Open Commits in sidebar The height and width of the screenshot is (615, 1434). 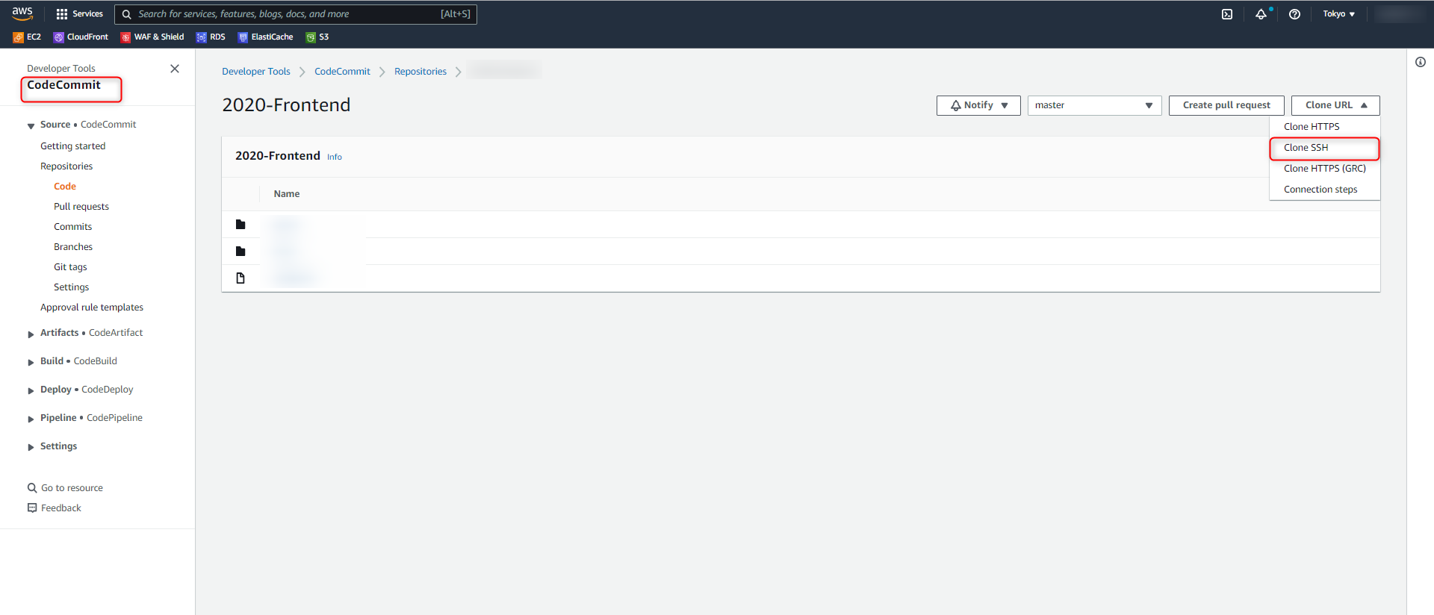[72, 227]
